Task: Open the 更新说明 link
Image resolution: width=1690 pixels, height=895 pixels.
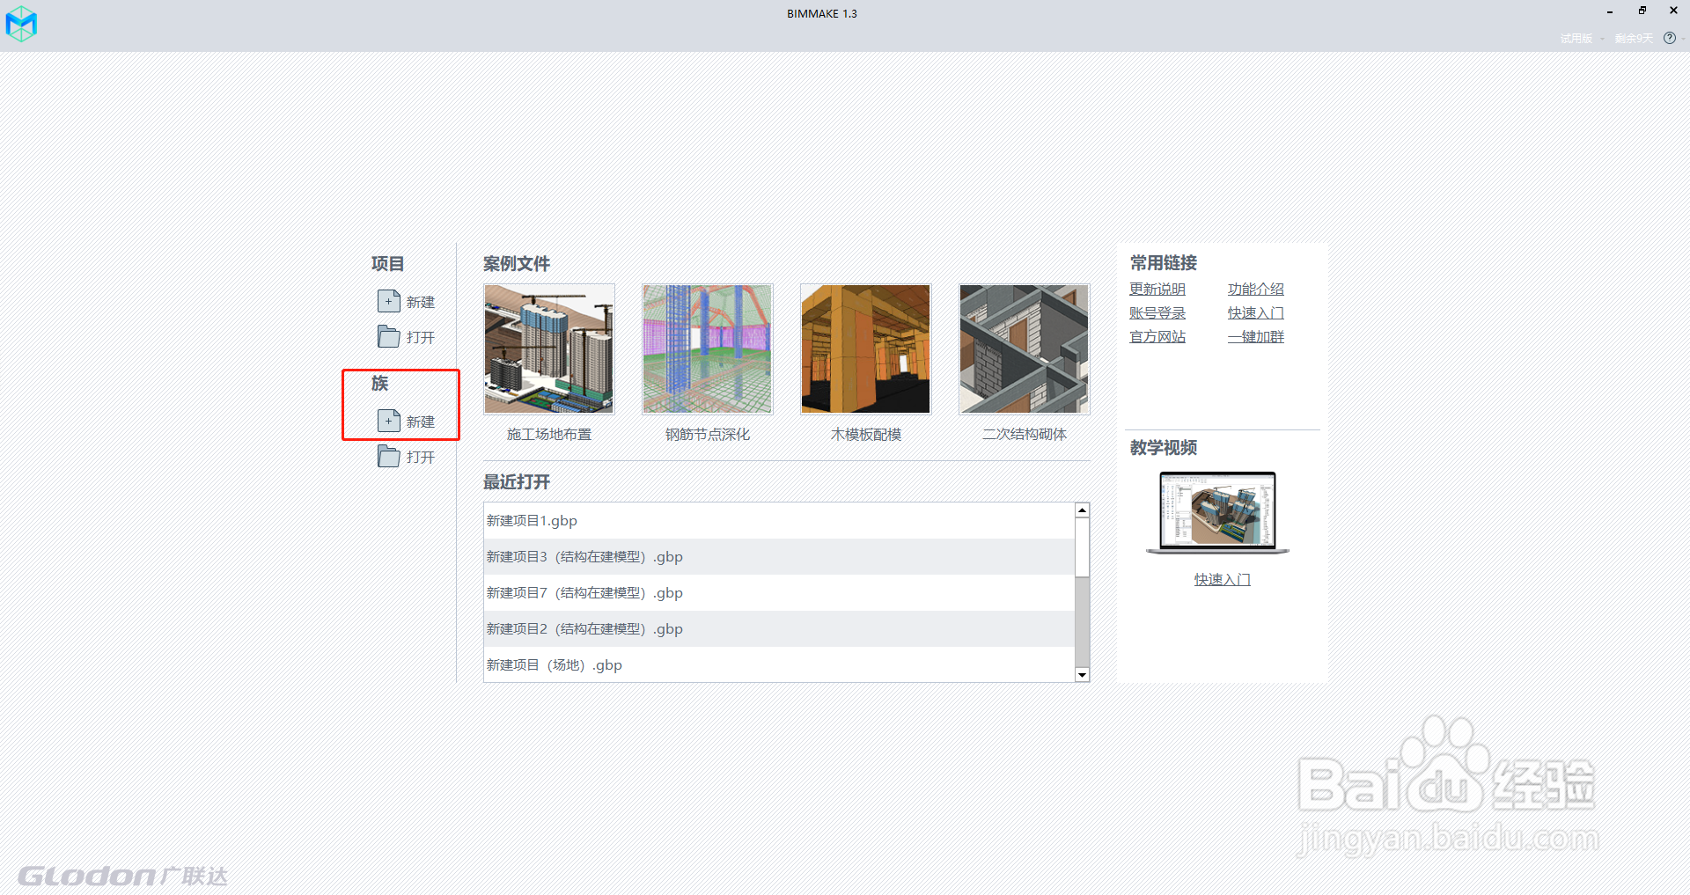Action: (1157, 289)
